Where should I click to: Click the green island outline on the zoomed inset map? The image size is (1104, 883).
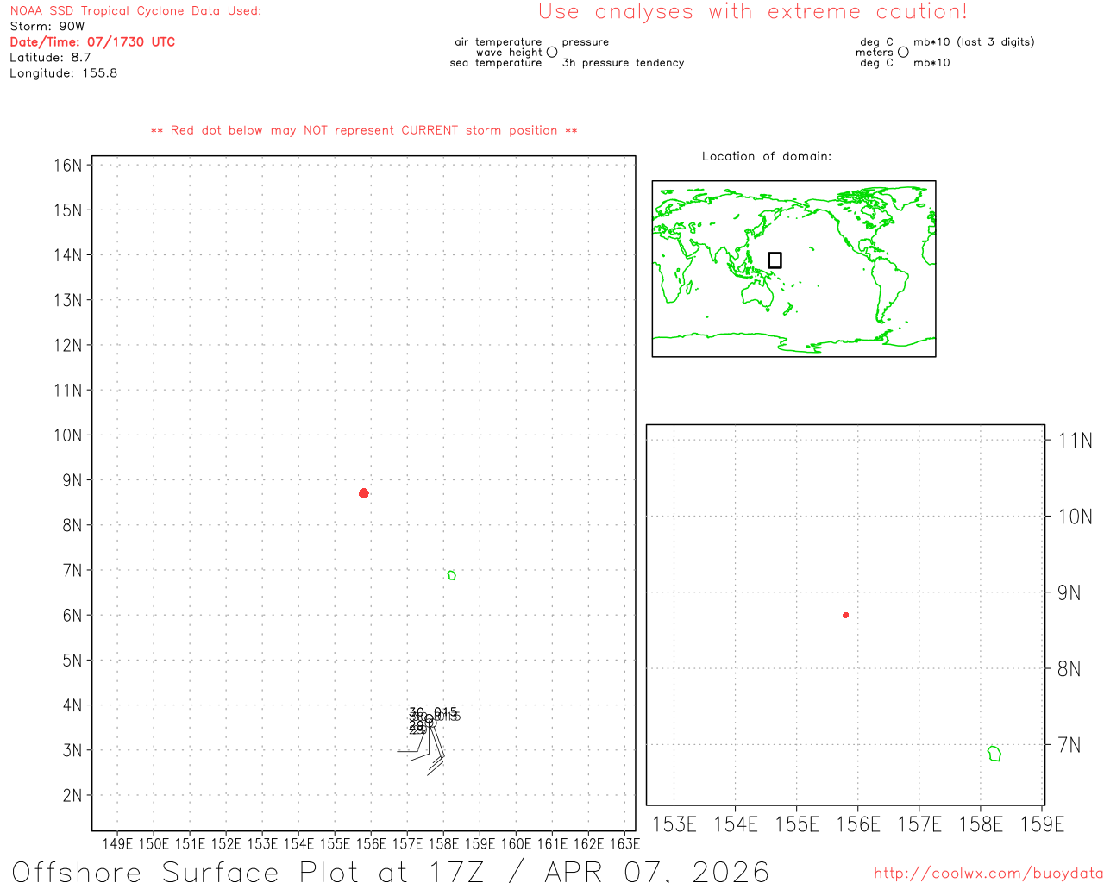tap(994, 754)
